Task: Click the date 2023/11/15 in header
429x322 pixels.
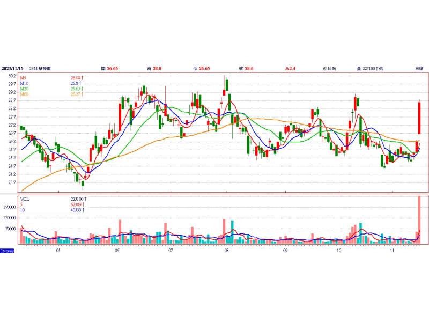Action: (x=12, y=69)
